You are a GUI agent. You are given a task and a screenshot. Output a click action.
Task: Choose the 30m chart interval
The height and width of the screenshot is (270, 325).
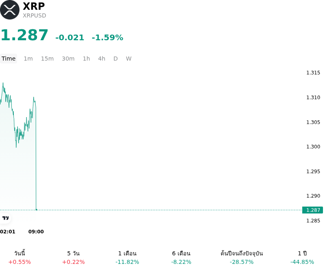click(68, 59)
